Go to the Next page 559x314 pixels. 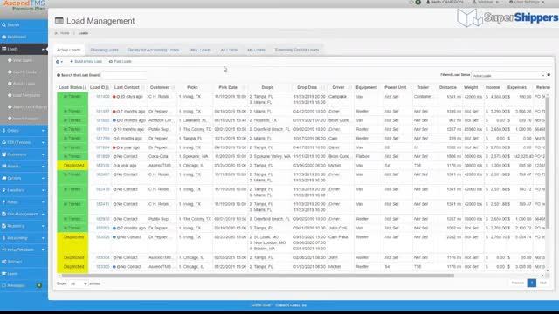[542, 283]
